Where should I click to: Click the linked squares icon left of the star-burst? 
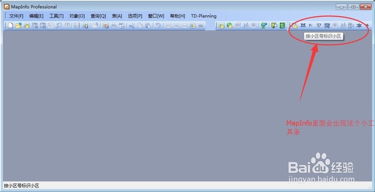coord(351,25)
